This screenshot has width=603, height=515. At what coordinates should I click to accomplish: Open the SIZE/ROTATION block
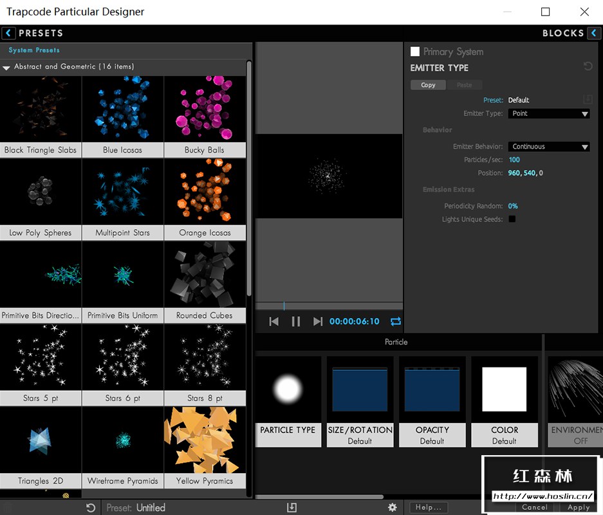tap(360, 389)
